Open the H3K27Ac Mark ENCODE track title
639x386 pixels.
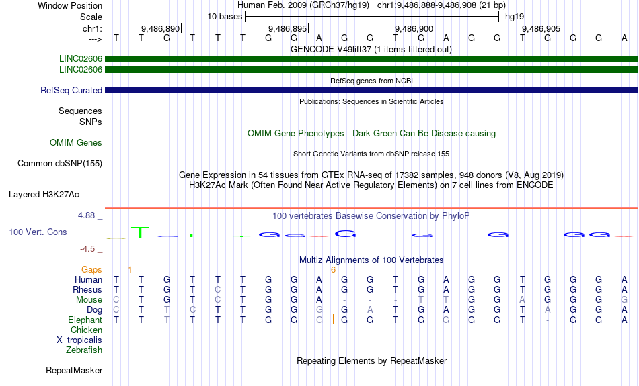click(371, 185)
